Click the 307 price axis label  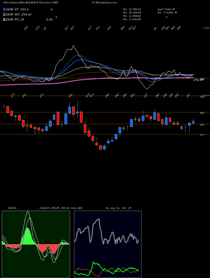tap(202, 113)
